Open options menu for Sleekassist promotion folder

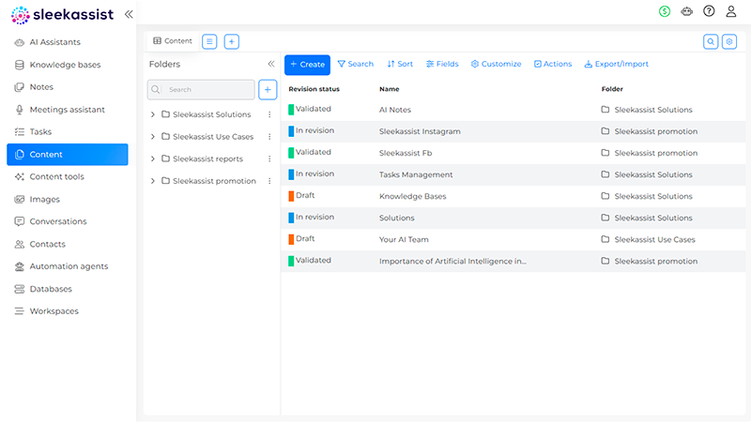269,181
